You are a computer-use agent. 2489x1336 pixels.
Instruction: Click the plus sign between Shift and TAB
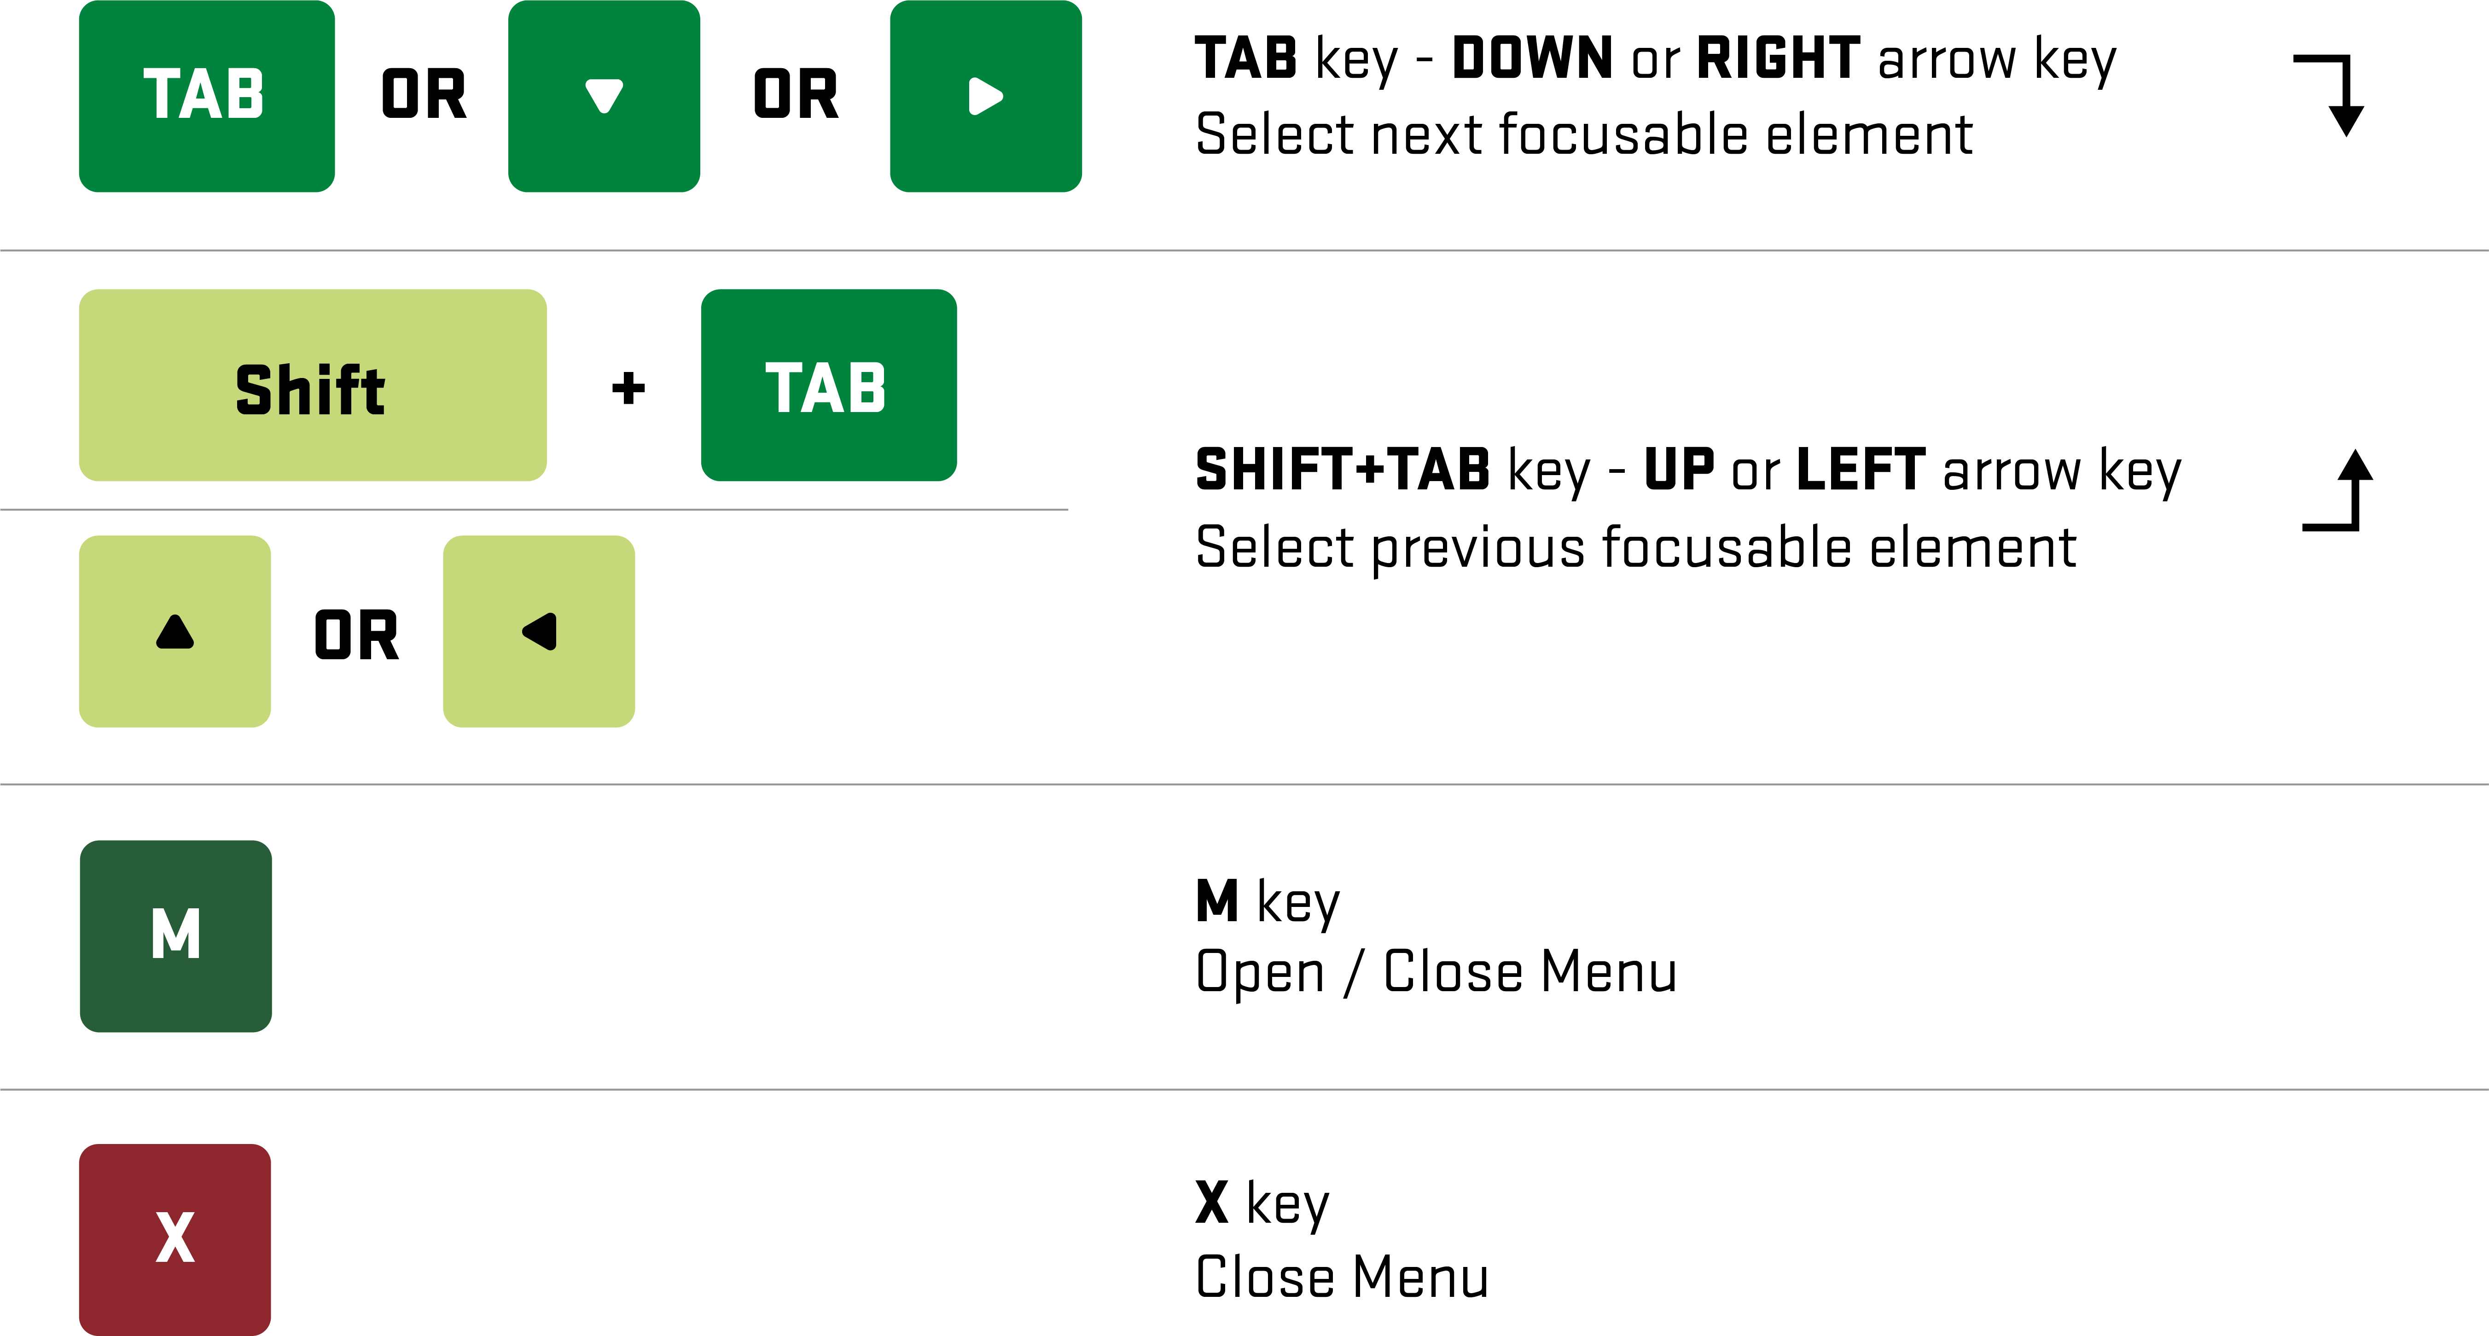pos(628,389)
